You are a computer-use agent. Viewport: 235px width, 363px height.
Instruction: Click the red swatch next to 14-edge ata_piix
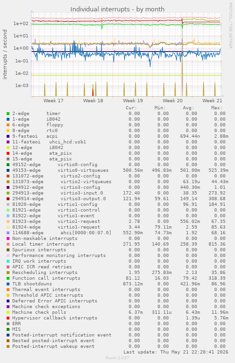point(8,153)
